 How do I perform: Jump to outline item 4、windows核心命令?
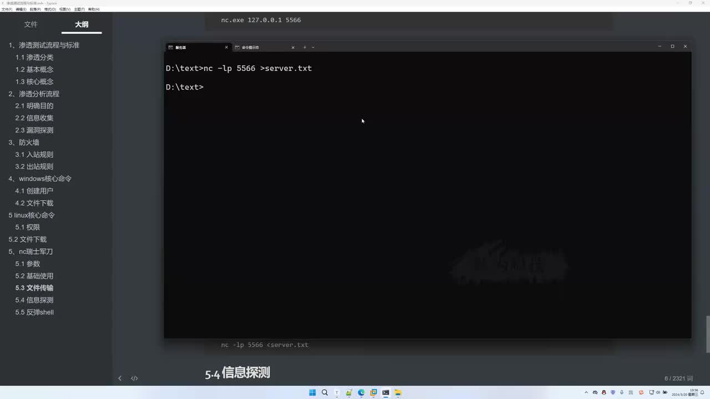(x=40, y=179)
